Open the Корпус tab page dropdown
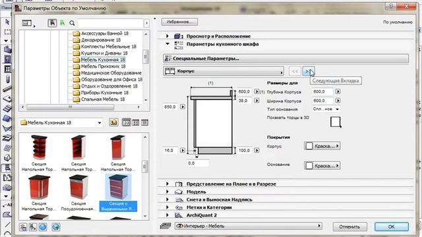422x237 pixels. click(224, 71)
